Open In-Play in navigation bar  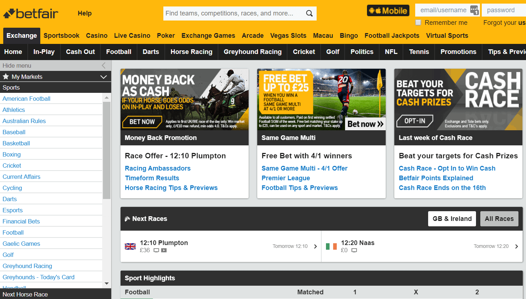click(x=44, y=52)
